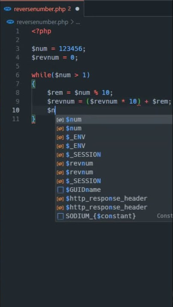Image resolution: width=173 pixels, height=307 pixels.
Task: Open reversenumber.php breadcrumb item
Action: point(42,22)
